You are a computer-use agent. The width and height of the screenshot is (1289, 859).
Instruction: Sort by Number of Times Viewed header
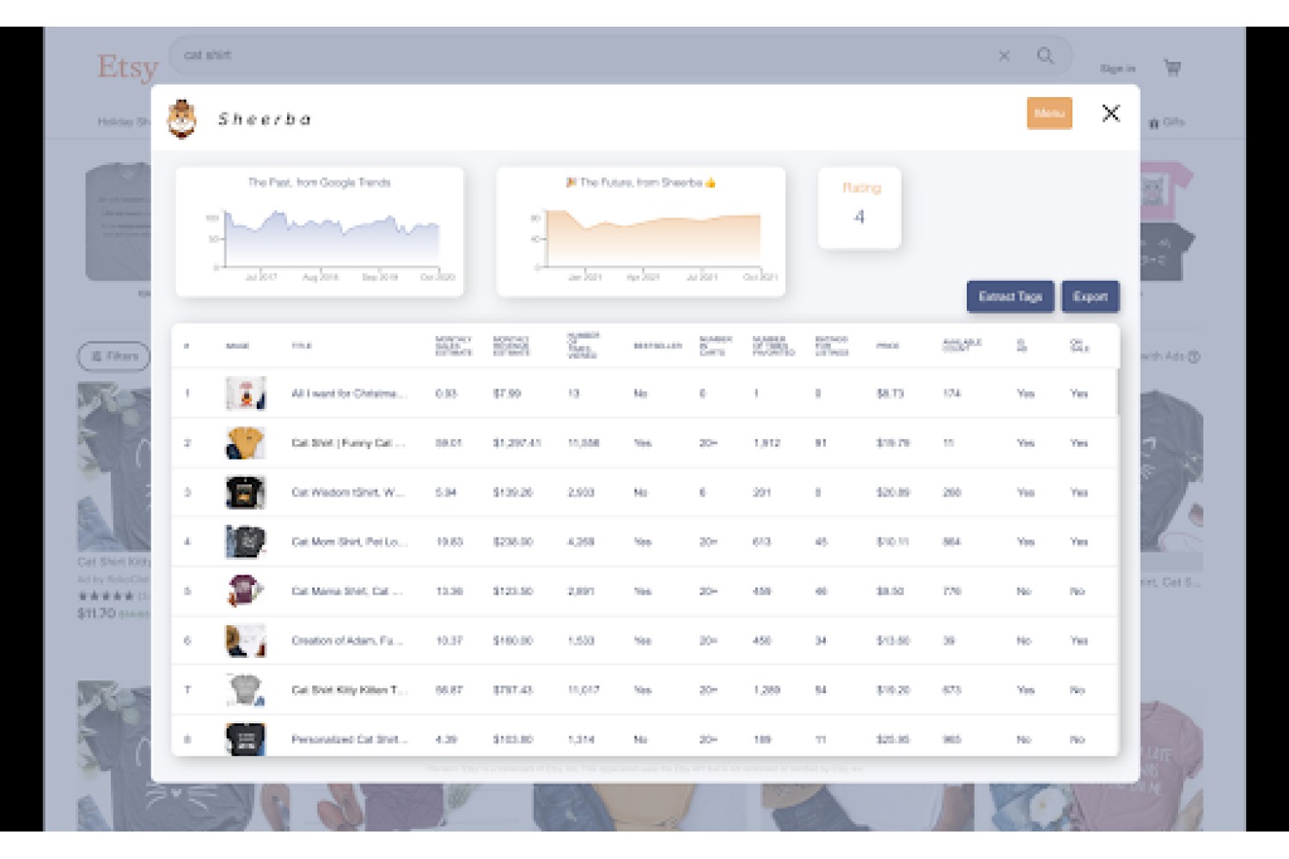583,345
